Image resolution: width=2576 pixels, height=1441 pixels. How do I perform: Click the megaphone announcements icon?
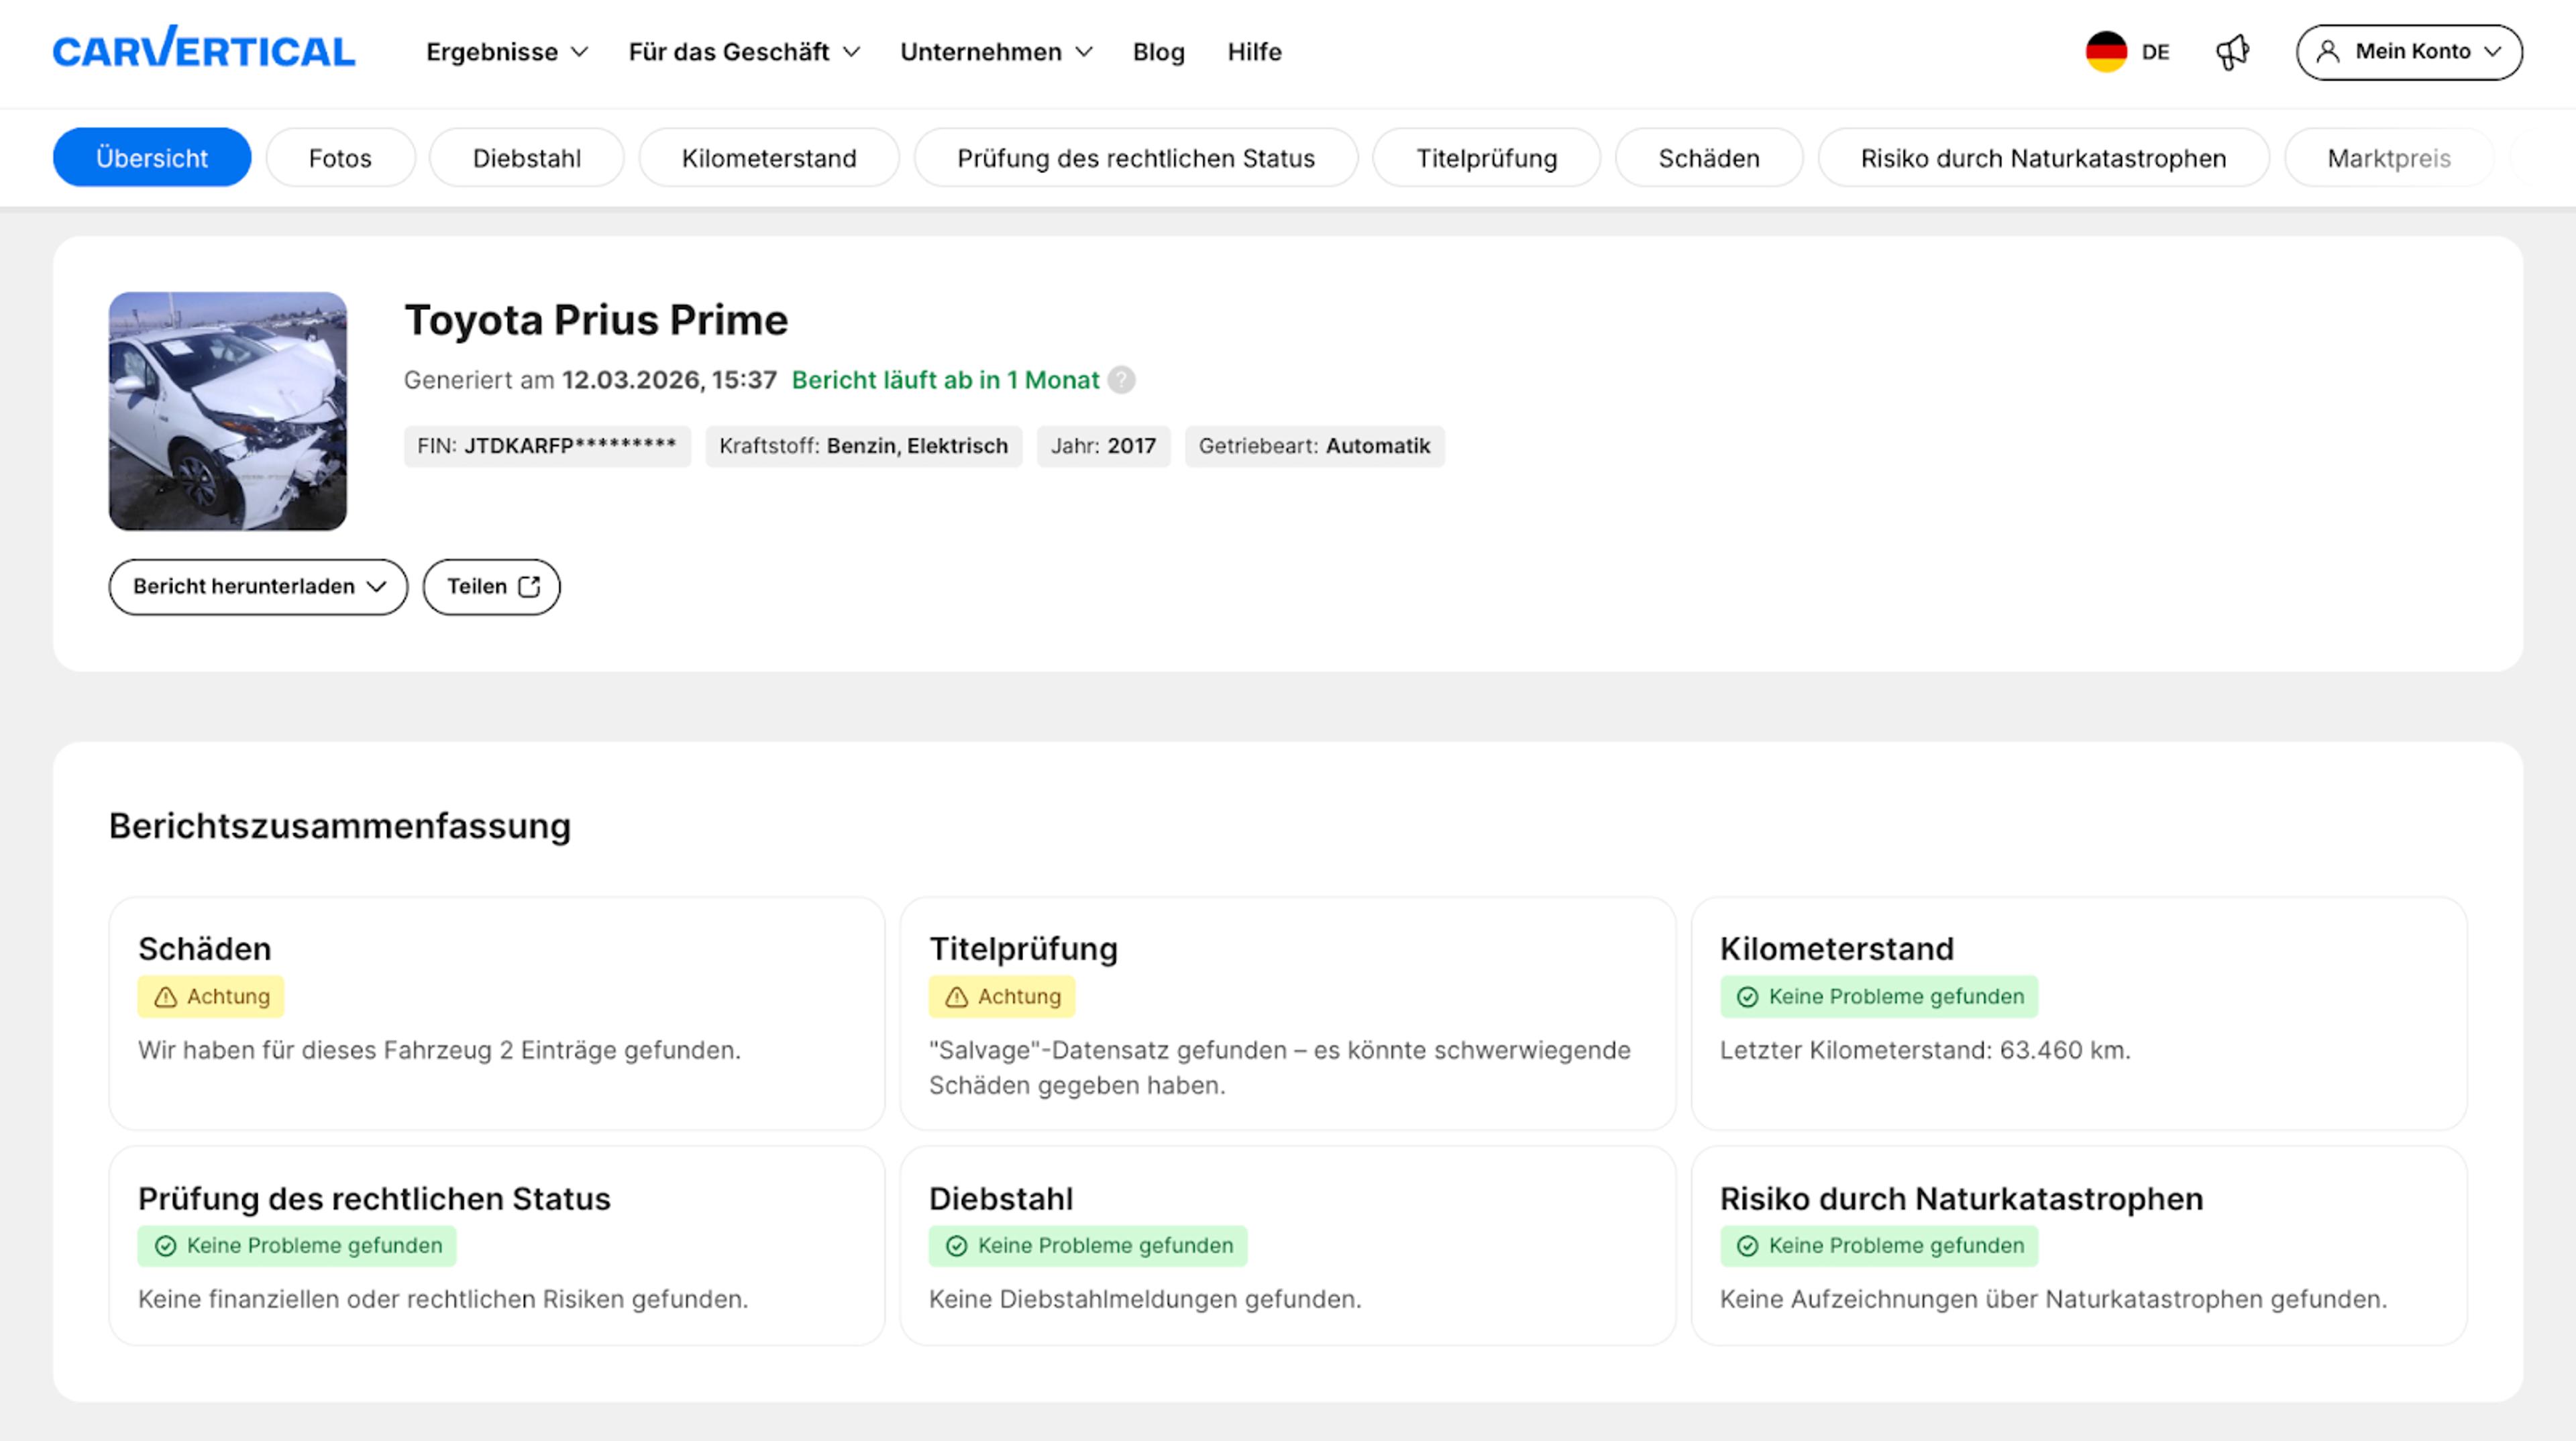(x=2232, y=52)
